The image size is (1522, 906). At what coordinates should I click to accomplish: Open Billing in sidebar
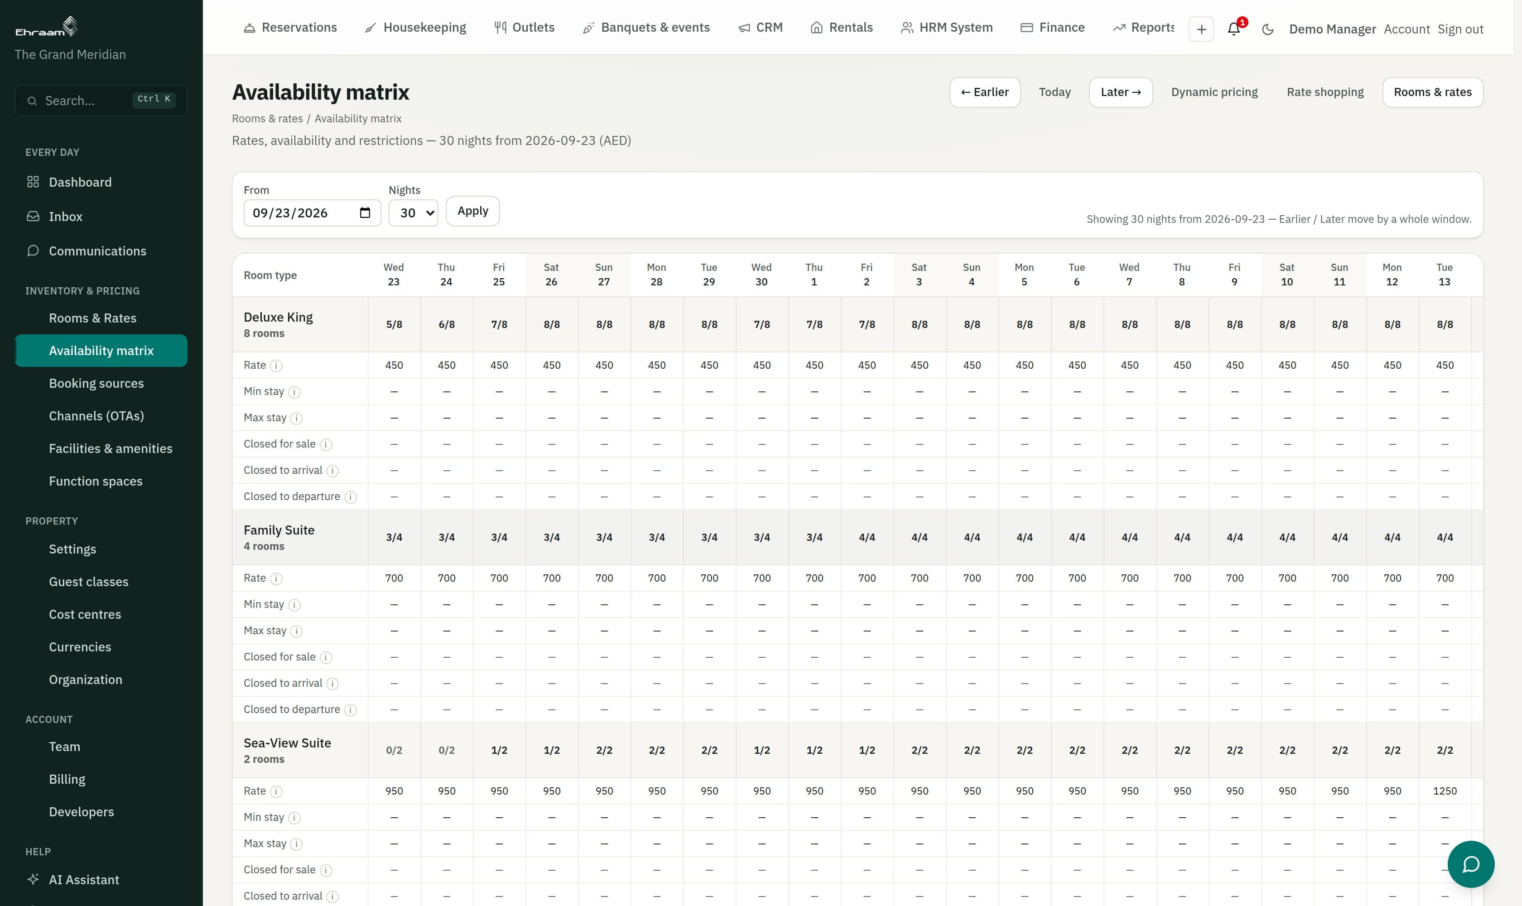(101, 779)
